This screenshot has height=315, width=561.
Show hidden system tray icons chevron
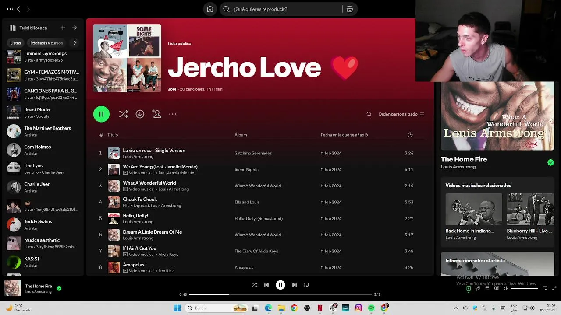point(456,308)
